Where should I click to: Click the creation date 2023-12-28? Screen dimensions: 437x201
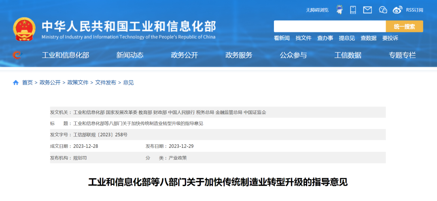85,146
